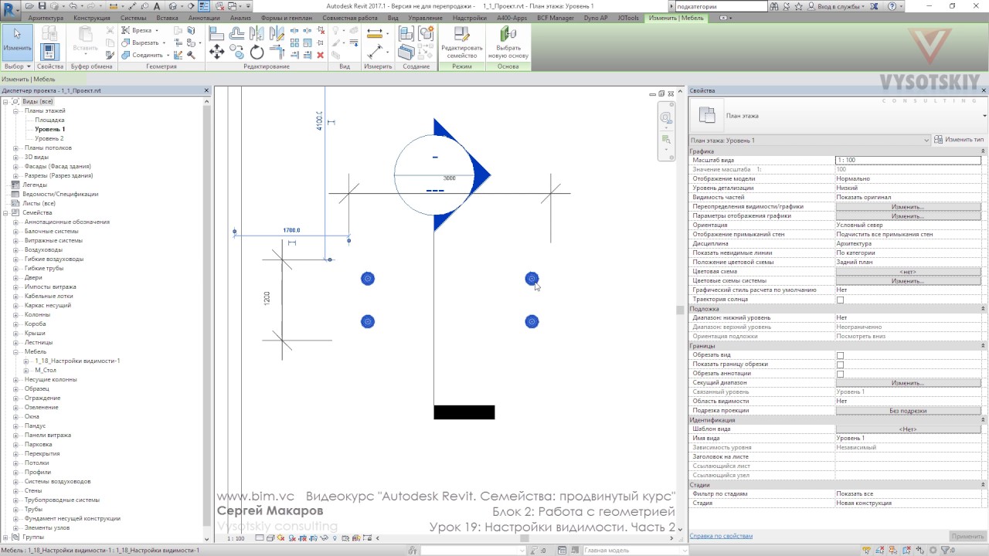Collapse the Графика properties section

tap(984, 151)
